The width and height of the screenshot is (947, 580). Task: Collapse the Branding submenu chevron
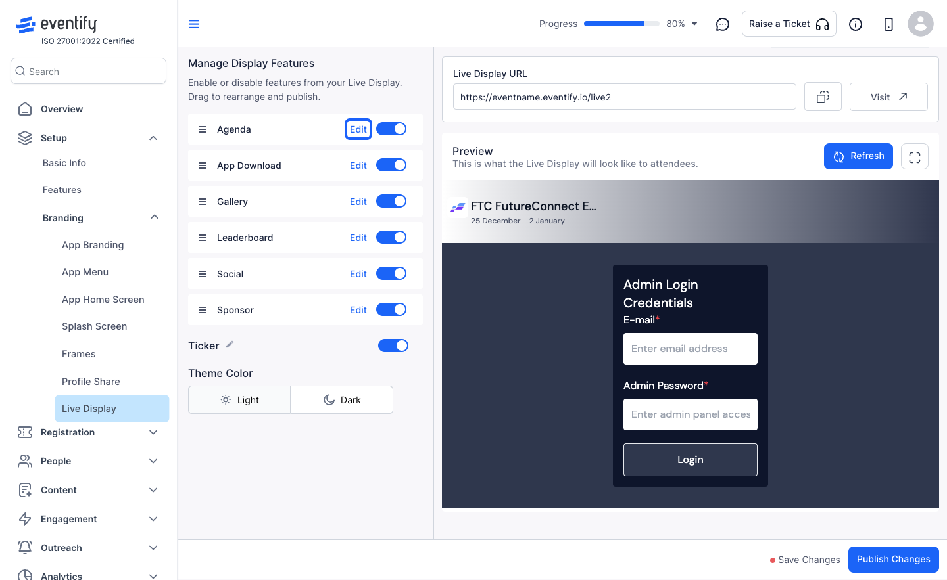pyautogui.click(x=155, y=217)
